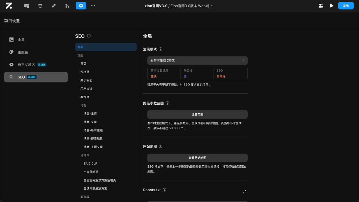Select the settings gear icon
This screenshot has height=202, width=359.
click(81, 6)
